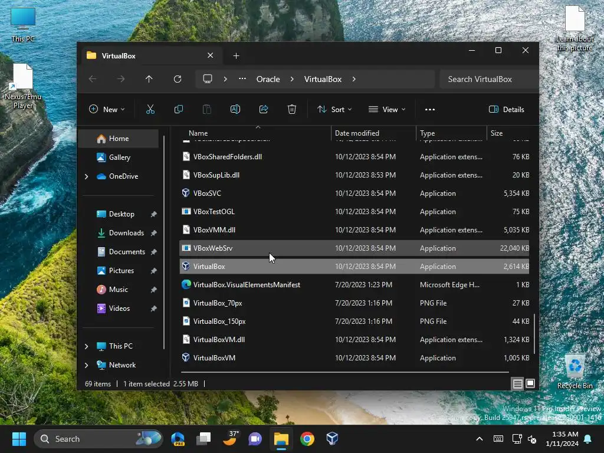The height and width of the screenshot is (453, 604).
Task: Click the Paste clipboard icon
Action: tap(207, 109)
